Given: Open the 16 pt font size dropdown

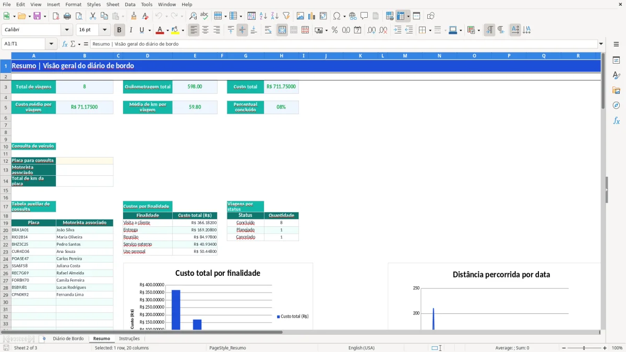Looking at the screenshot, I should coord(105,30).
